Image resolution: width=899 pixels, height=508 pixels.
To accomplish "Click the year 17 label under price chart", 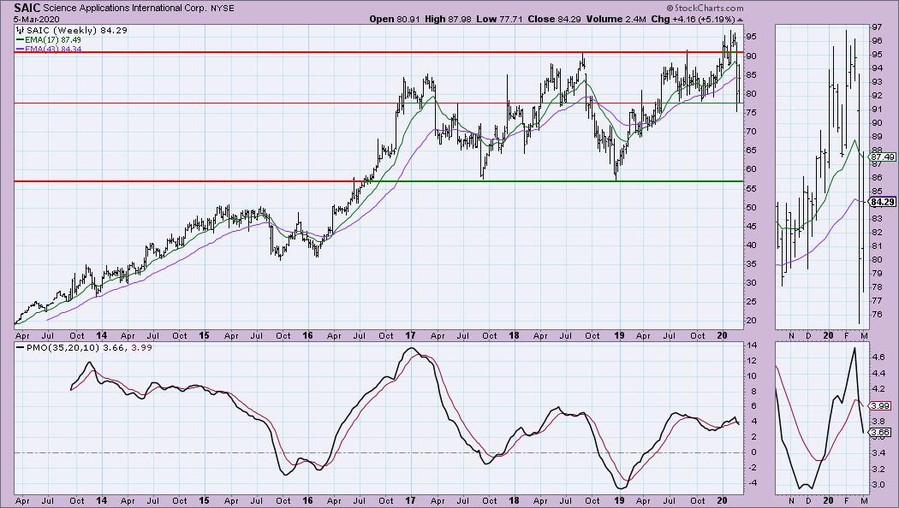I will click(x=410, y=336).
